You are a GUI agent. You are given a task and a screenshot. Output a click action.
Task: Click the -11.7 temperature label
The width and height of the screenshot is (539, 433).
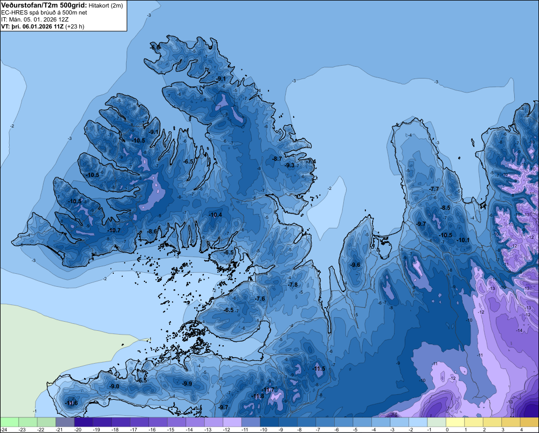coord(268,390)
